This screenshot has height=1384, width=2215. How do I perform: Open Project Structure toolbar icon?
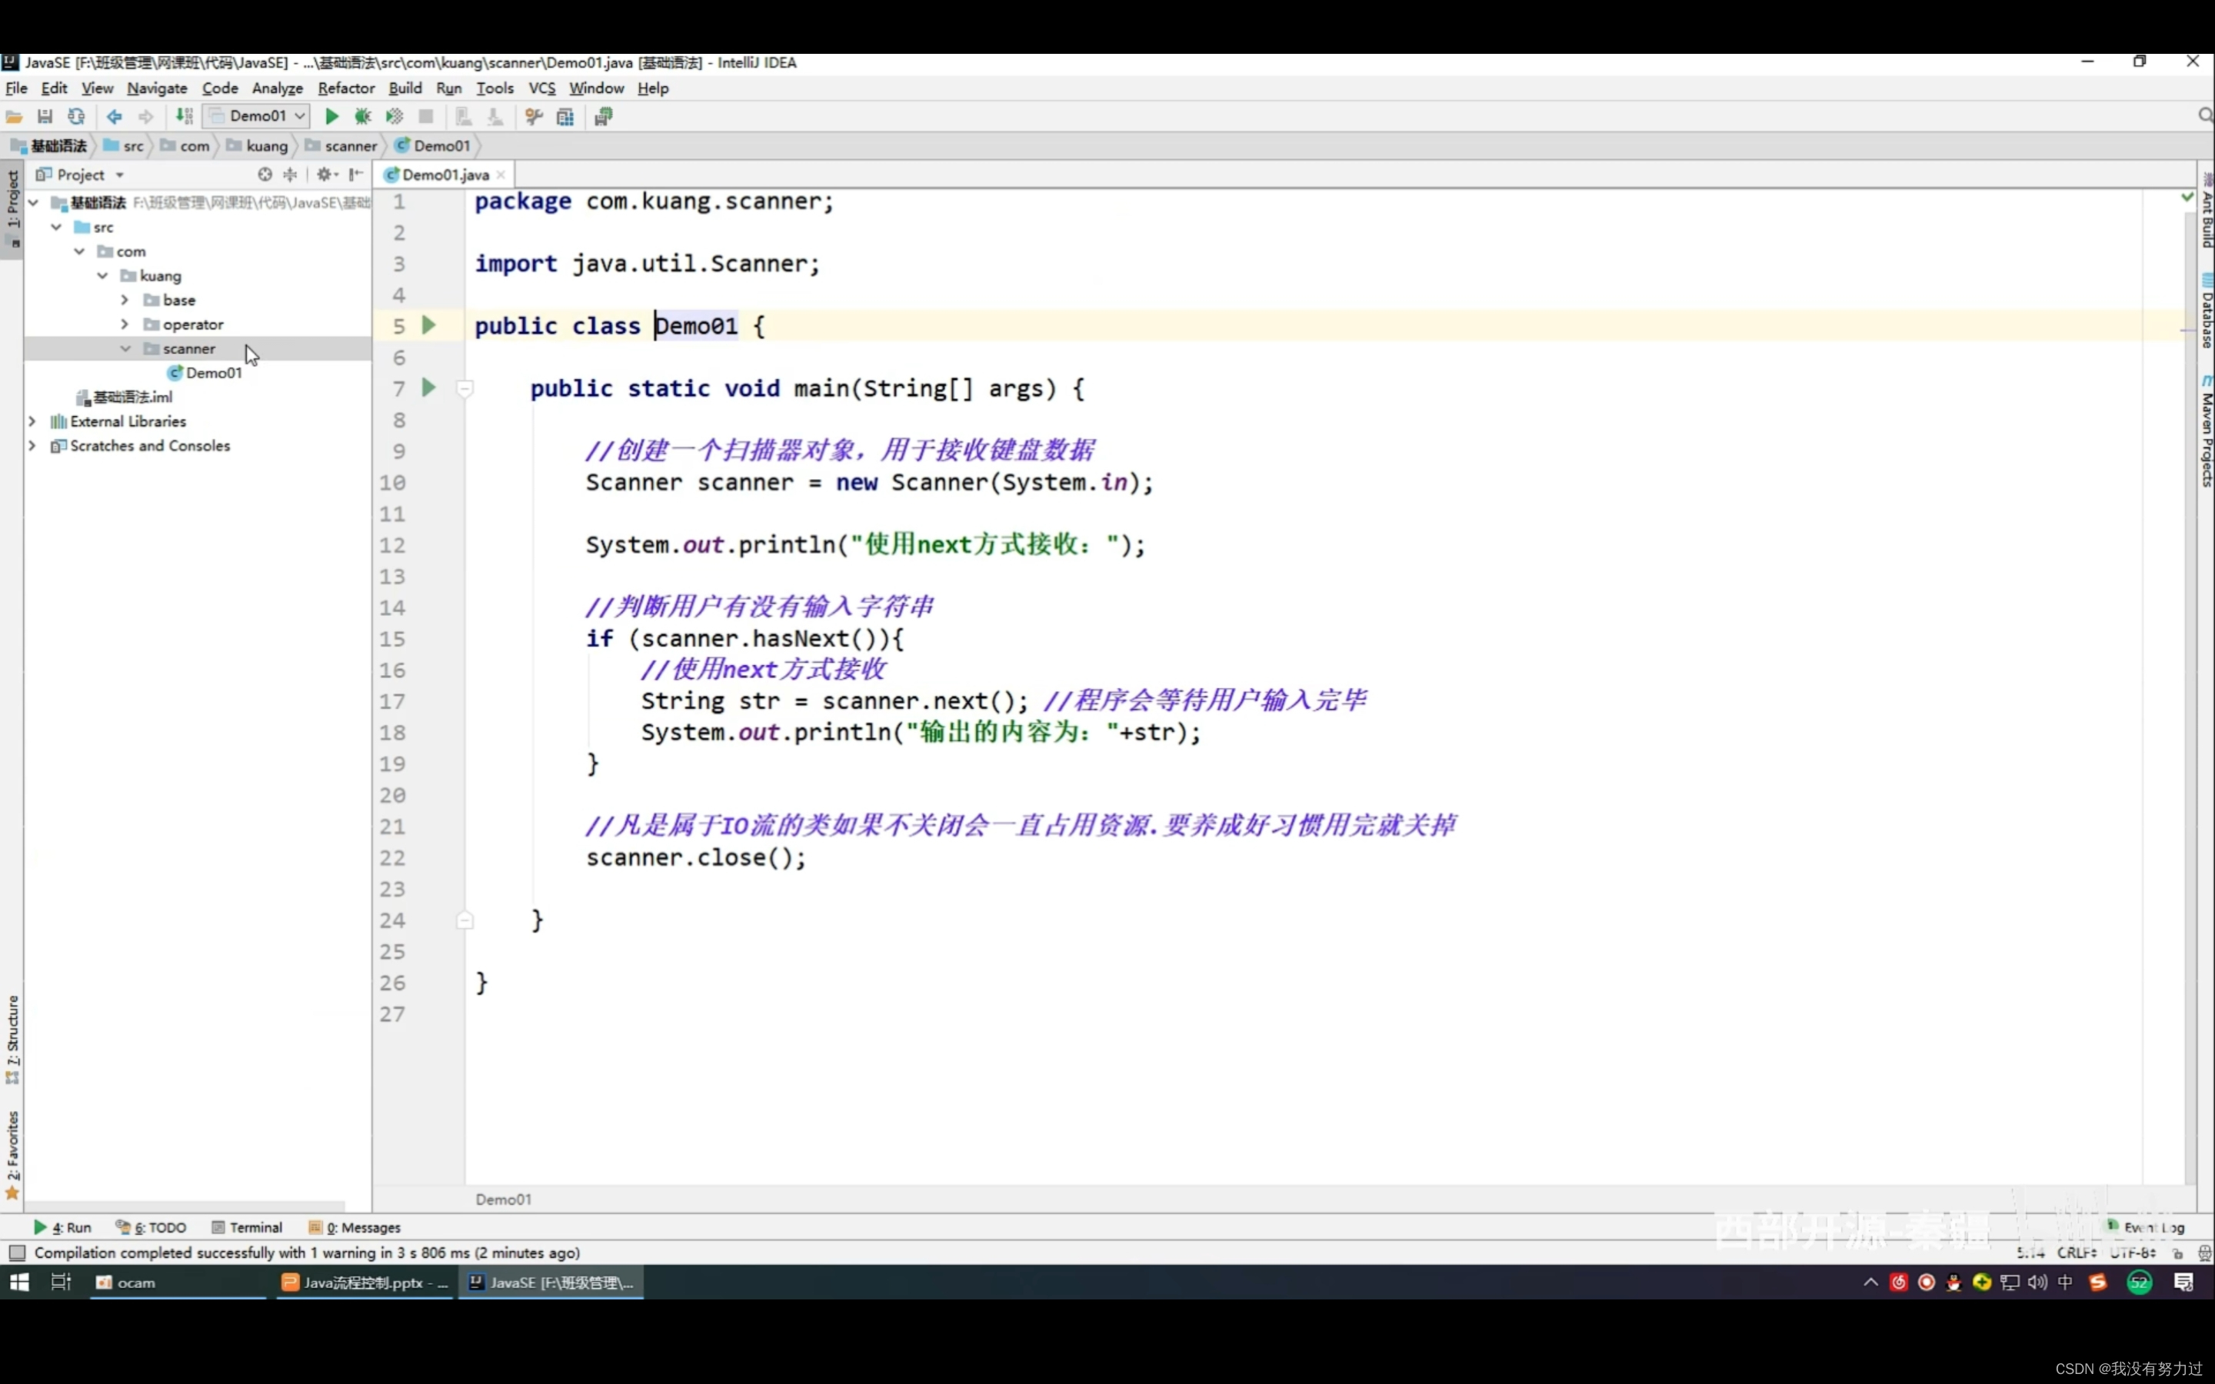click(565, 116)
